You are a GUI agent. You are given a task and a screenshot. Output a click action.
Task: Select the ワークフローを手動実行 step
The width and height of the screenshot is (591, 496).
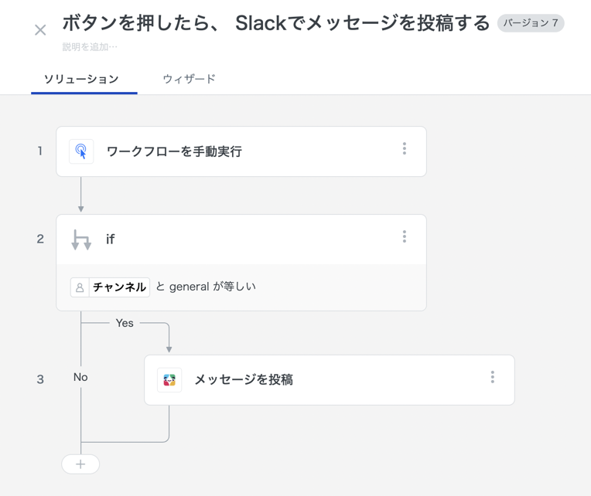pos(174,151)
